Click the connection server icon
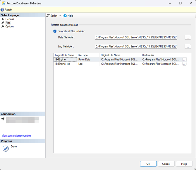 (3, 119)
